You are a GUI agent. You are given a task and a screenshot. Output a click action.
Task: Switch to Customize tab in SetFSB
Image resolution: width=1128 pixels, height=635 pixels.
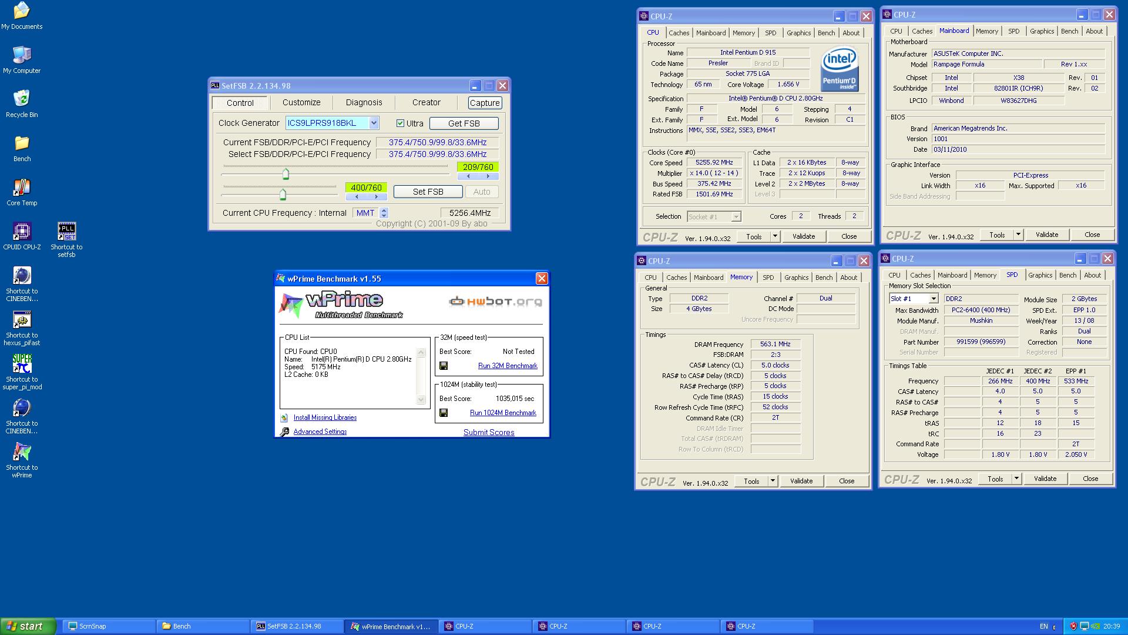(301, 102)
